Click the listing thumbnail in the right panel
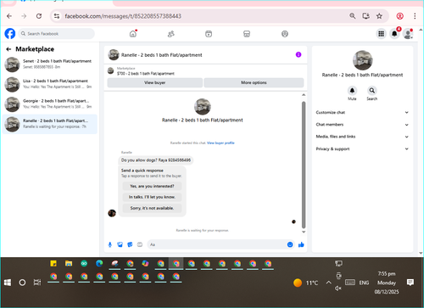 363,60
